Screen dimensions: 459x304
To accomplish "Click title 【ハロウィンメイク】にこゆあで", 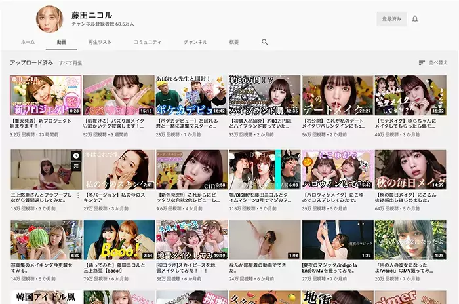I will click(x=333, y=197).
